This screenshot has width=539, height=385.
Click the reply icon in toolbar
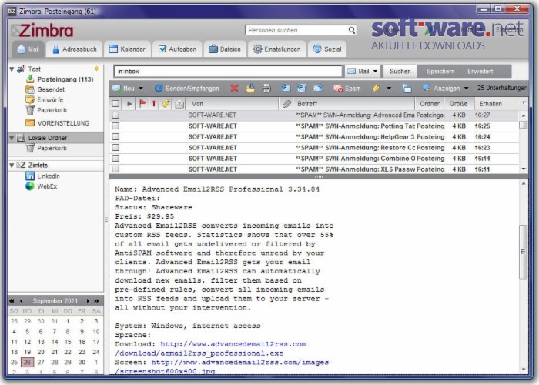tap(286, 88)
